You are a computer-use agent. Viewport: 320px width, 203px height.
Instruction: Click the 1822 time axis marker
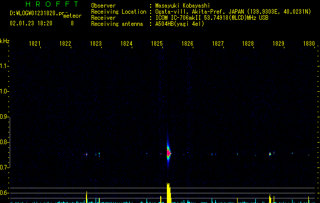coord(65,44)
